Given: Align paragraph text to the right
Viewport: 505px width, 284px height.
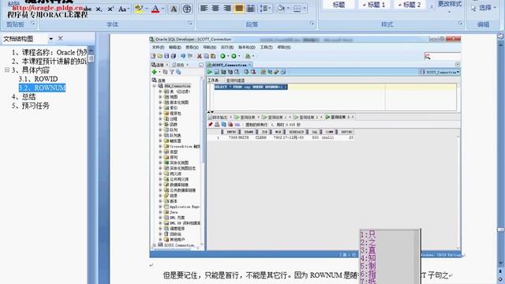Looking at the screenshot, I should tap(227, 9).
